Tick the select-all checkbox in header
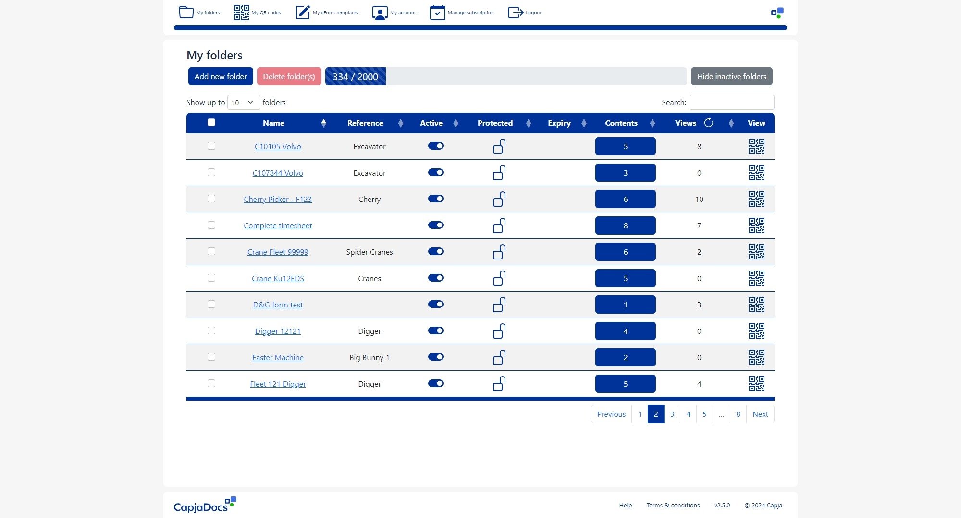961x518 pixels. 211,122
